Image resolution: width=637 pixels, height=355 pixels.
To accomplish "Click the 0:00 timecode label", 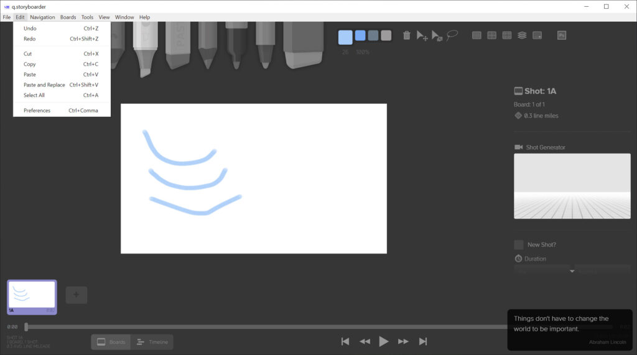I will (x=12, y=326).
